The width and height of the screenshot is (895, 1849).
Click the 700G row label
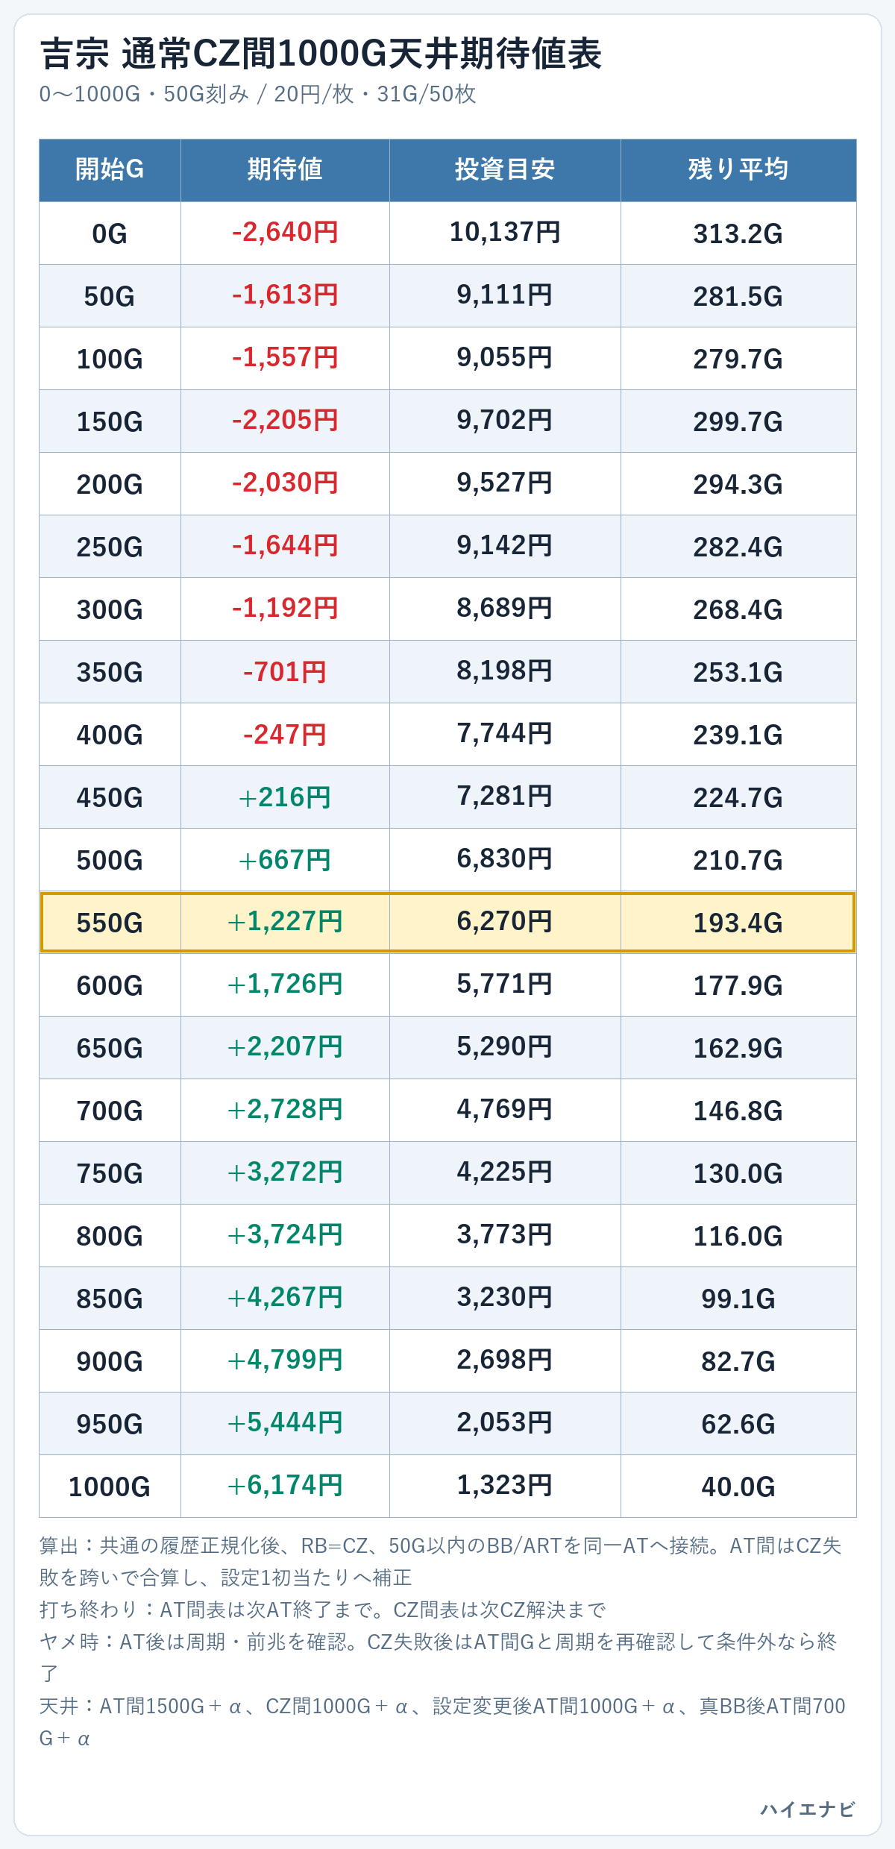click(x=110, y=1111)
